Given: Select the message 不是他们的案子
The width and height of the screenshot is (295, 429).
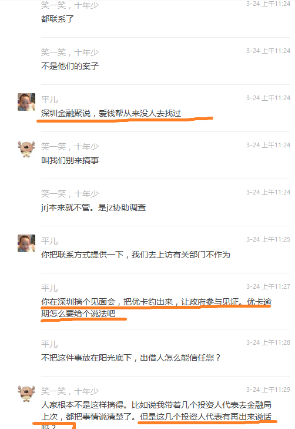Looking at the screenshot, I should tap(70, 66).
